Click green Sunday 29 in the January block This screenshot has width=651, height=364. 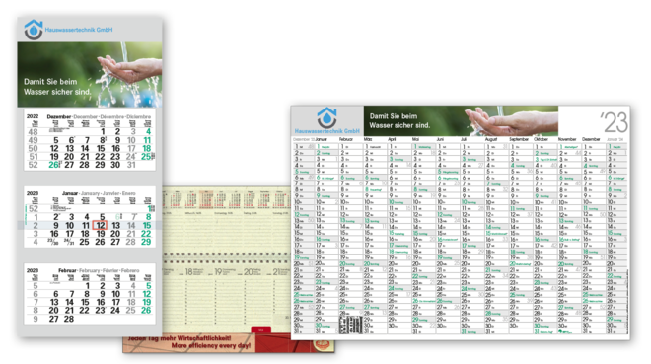coord(146,242)
